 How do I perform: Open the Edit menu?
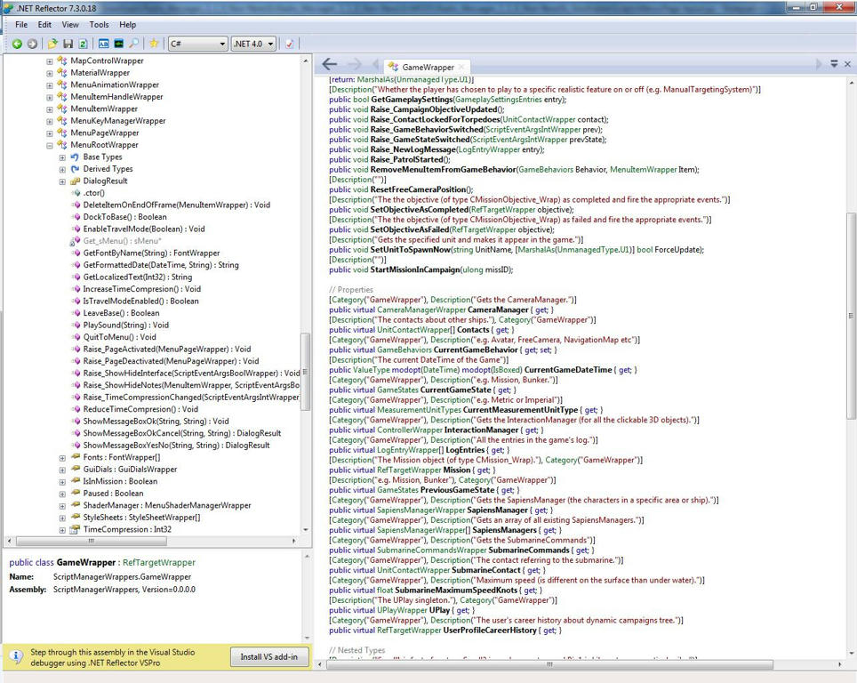pos(44,25)
